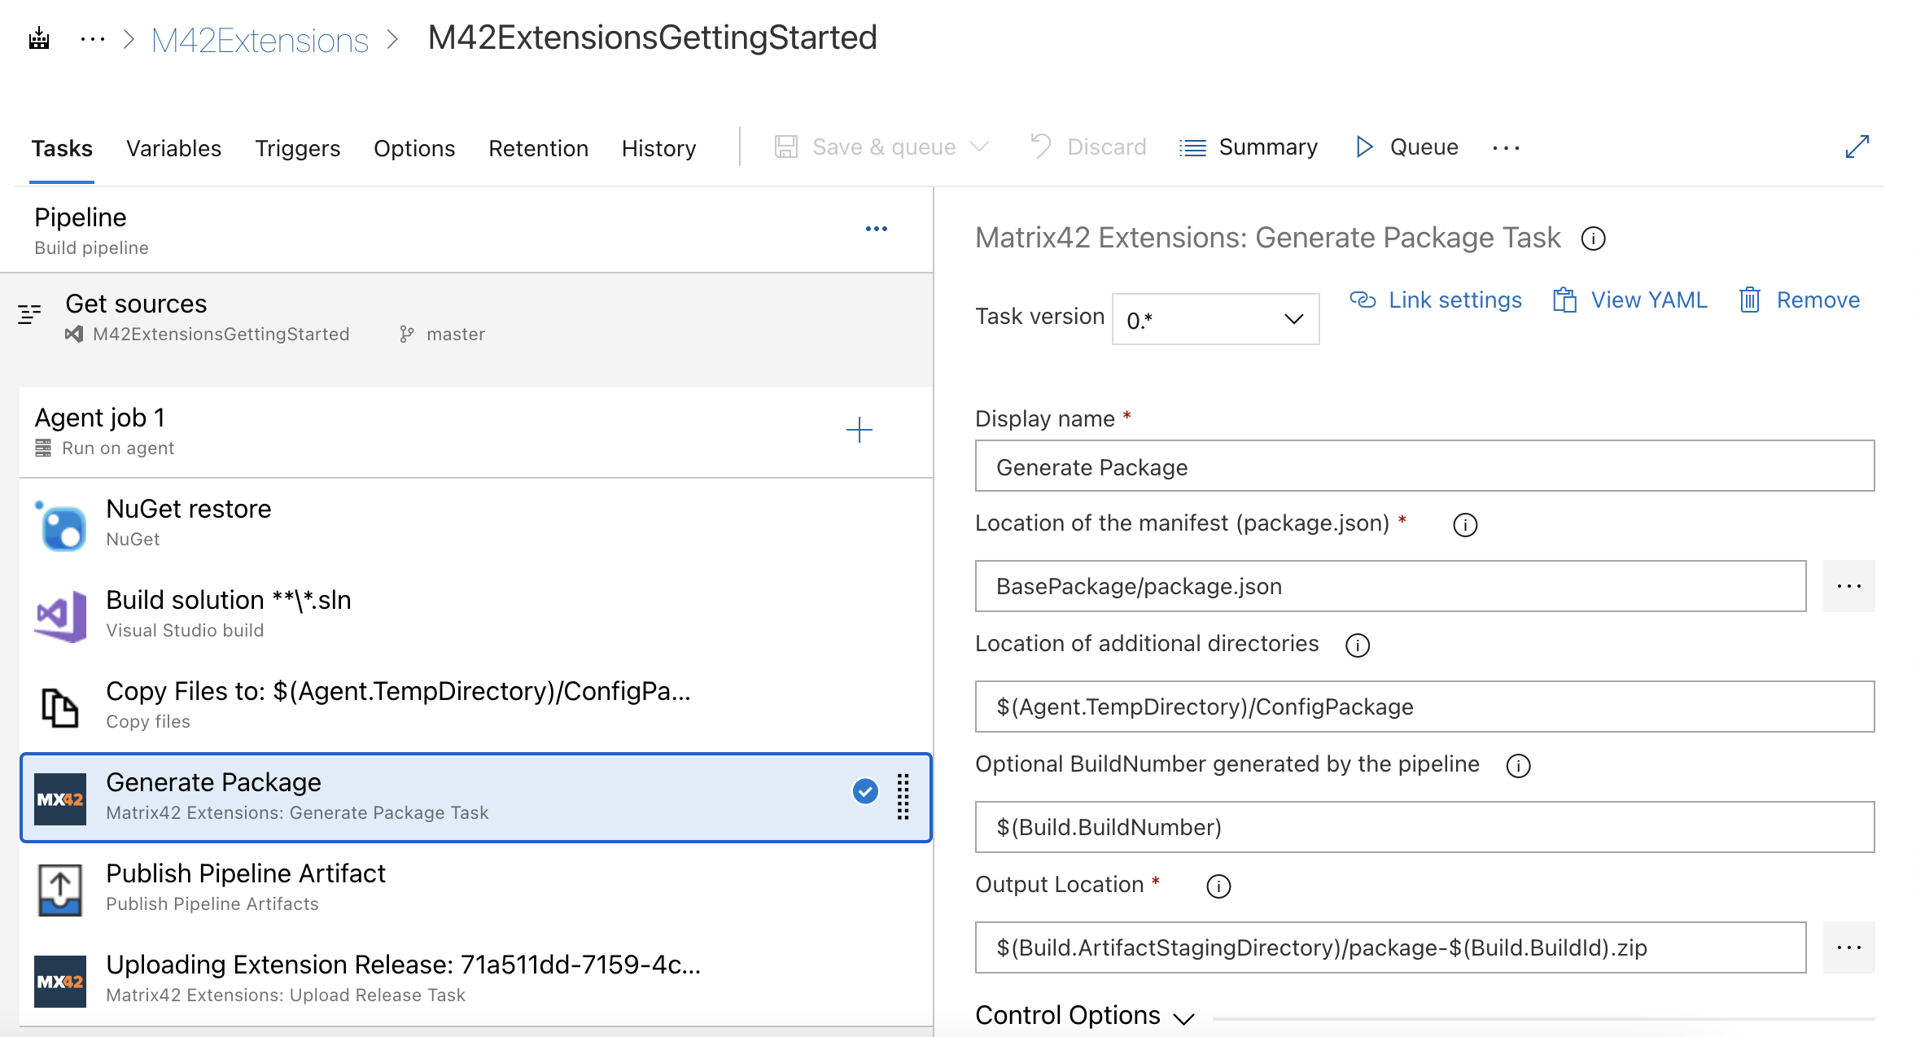Screen dimensions: 1916x1037
Task: Select the Copy Files task icon
Action: 60,706
